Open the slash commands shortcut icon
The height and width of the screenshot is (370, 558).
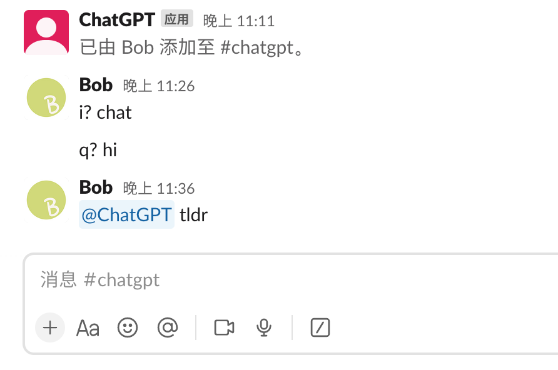(x=320, y=327)
